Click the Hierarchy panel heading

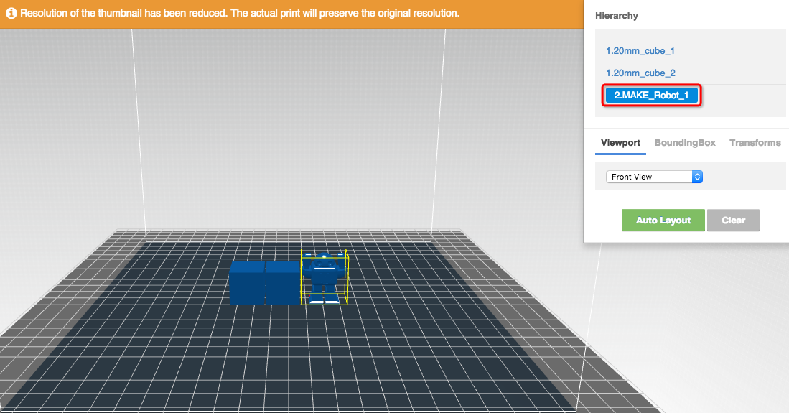tap(617, 16)
